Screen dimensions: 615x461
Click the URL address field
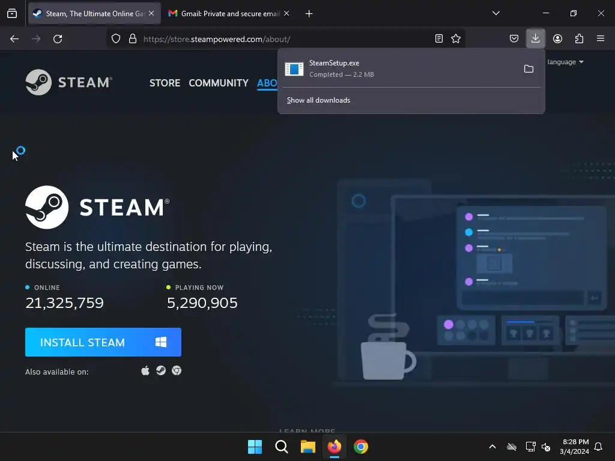(x=286, y=39)
